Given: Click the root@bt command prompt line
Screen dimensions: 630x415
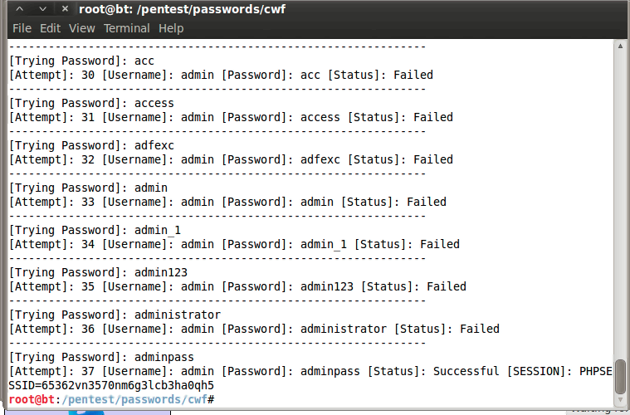Looking at the screenshot, I should click(x=112, y=399).
